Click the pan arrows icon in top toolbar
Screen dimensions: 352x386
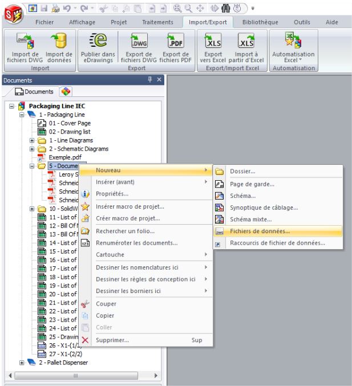pos(200,9)
